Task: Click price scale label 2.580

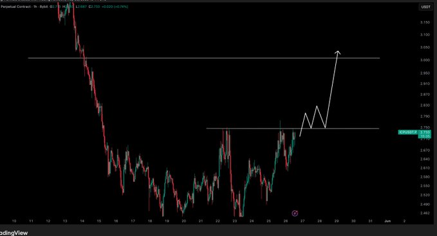Action: tap(425, 177)
